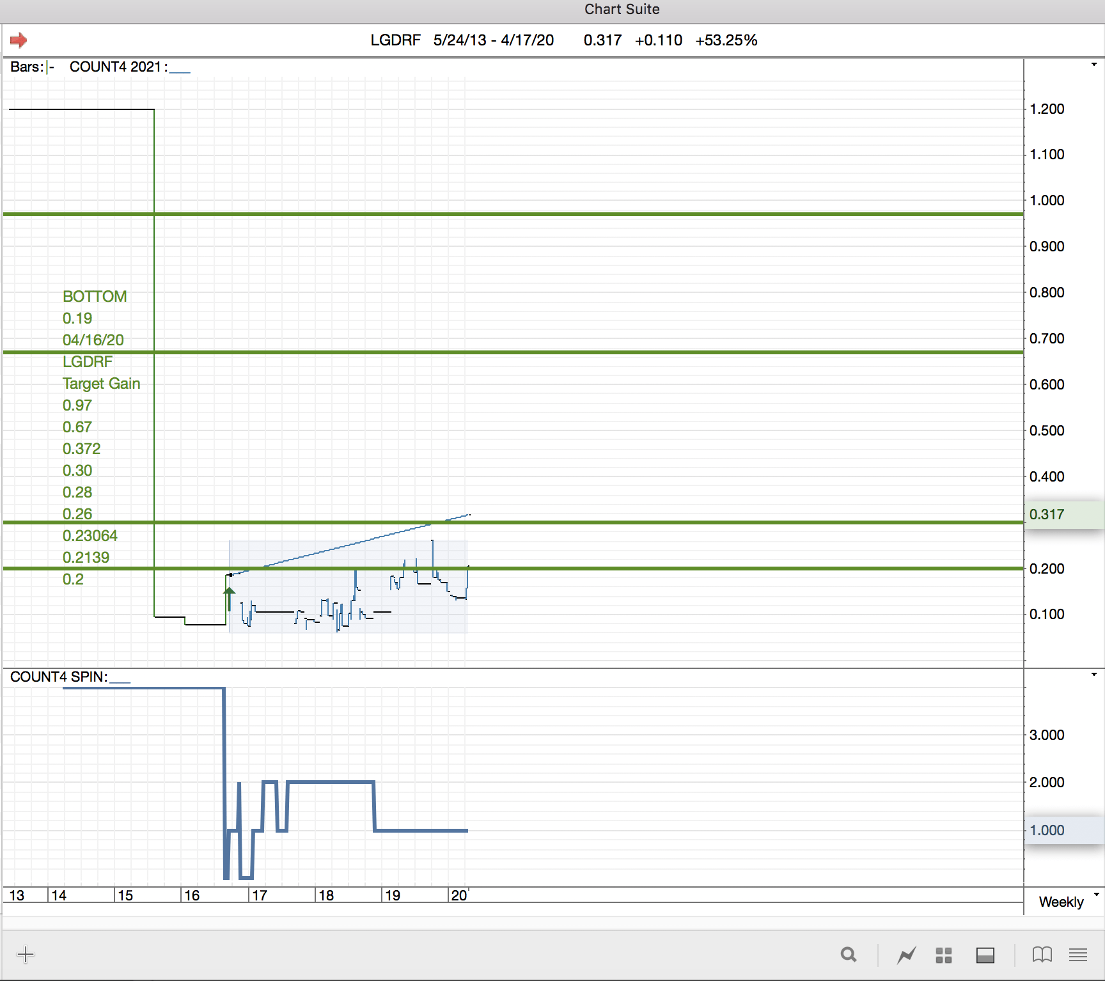The image size is (1105, 981).
Task: Expand the COUNT4 SPIN pane options arrow
Action: (x=1094, y=675)
